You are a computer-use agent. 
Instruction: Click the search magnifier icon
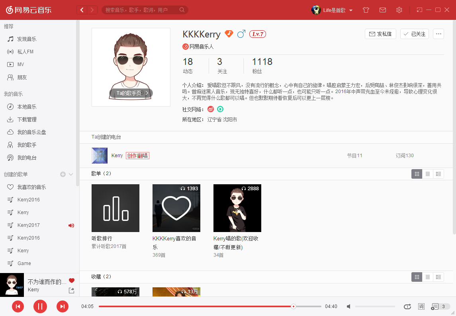click(182, 10)
